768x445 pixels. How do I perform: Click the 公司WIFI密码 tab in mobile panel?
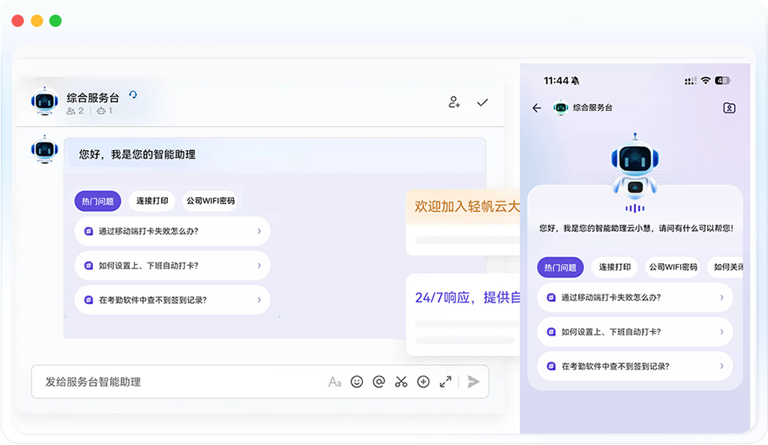(672, 268)
